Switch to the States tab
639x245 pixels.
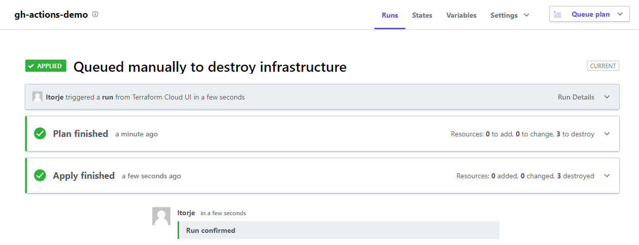click(x=422, y=15)
